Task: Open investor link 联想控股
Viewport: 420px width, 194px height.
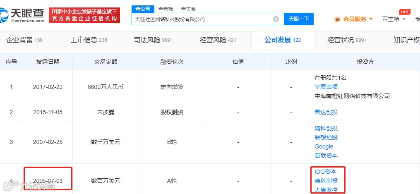Action: 326,137
